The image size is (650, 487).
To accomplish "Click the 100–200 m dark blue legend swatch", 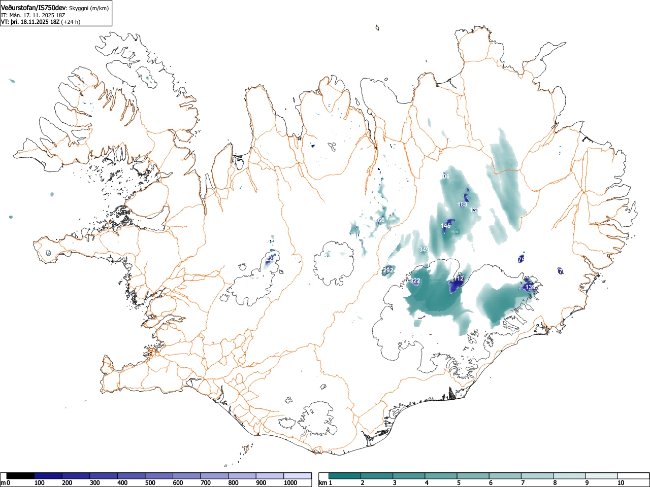I will pos(48,476).
